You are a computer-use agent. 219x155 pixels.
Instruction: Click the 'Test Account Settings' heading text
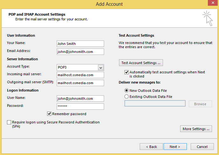point(136,35)
